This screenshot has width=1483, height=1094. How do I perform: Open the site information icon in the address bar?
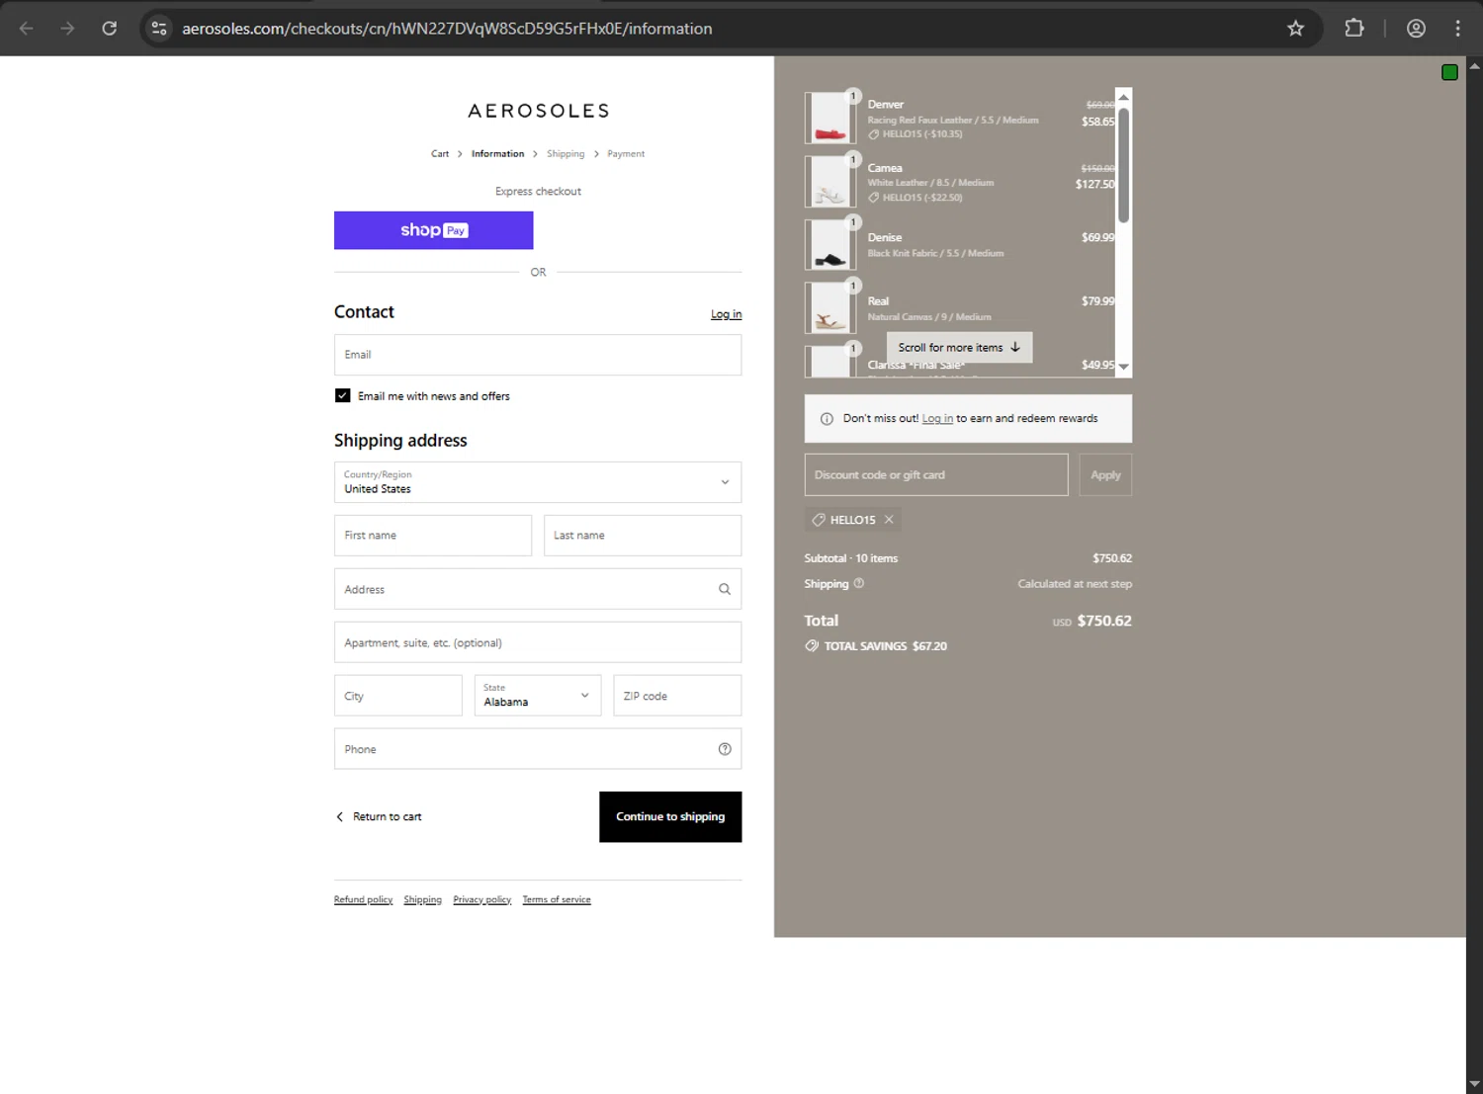pyautogui.click(x=159, y=29)
